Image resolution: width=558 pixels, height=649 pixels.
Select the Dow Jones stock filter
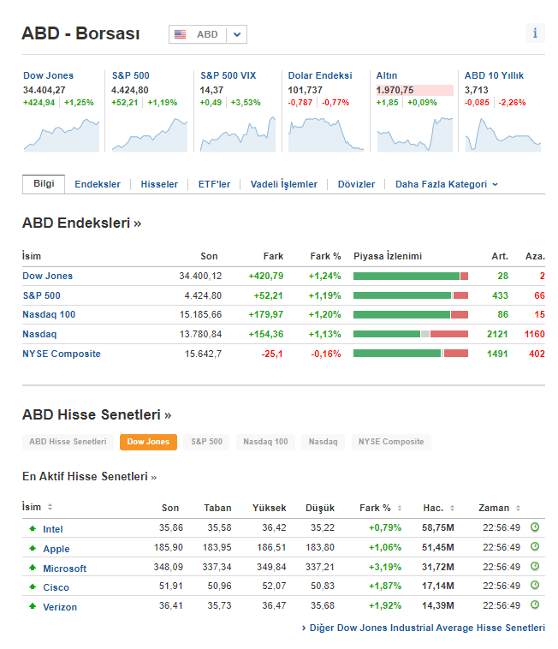click(x=148, y=442)
